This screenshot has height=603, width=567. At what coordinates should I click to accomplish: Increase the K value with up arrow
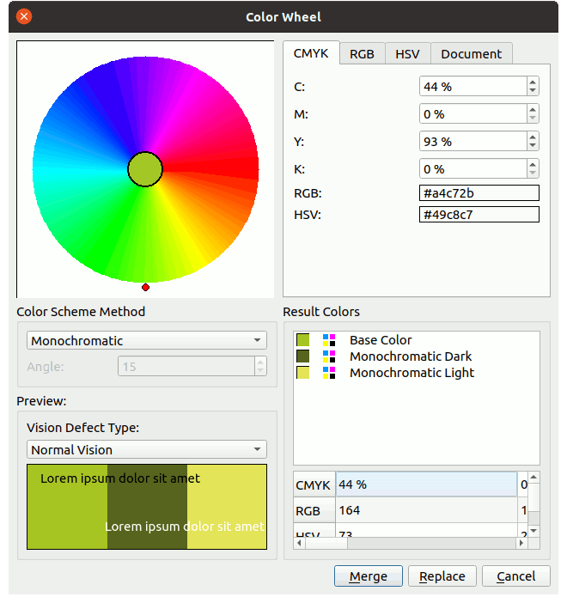(x=533, y=165)
